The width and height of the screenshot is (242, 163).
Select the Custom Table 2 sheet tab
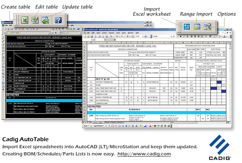click(98, 122)
